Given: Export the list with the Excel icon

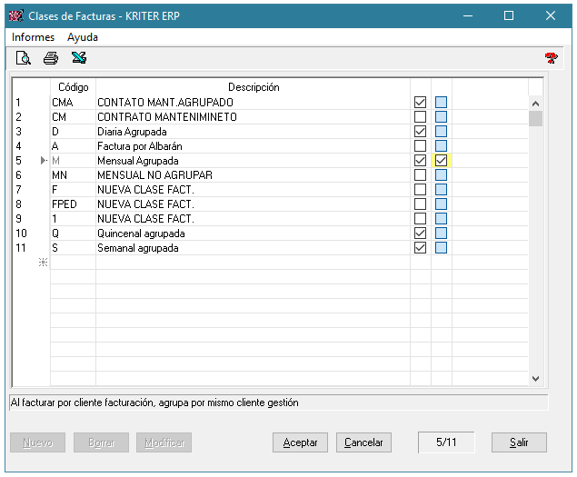Looking at the screenshot, I should [x=79, y=58].
